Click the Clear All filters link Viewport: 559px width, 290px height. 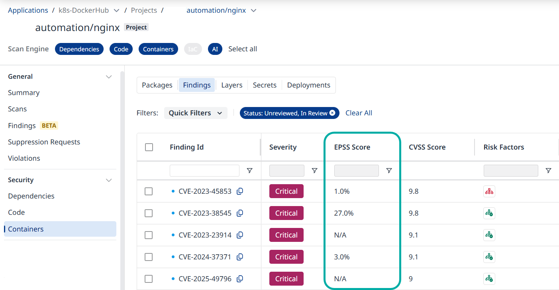[359, 113]
